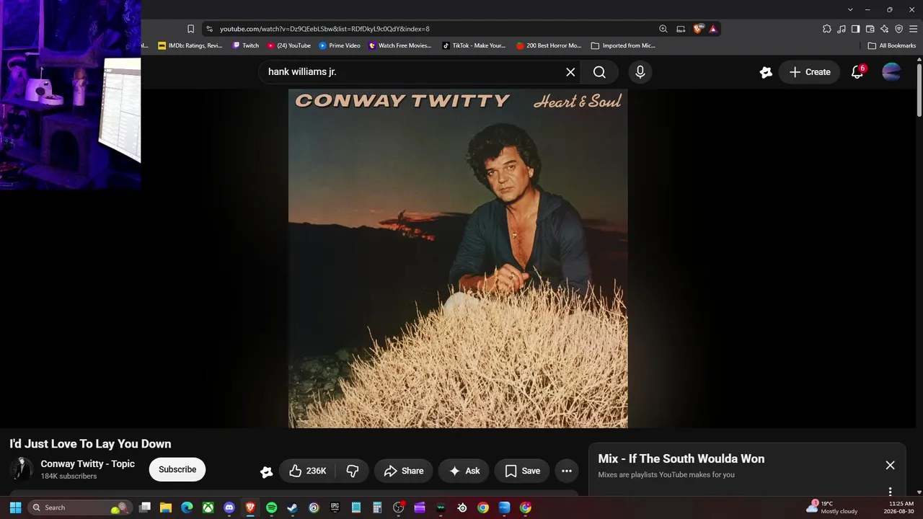Open the Brave VPN shield icon

[898, 29]
